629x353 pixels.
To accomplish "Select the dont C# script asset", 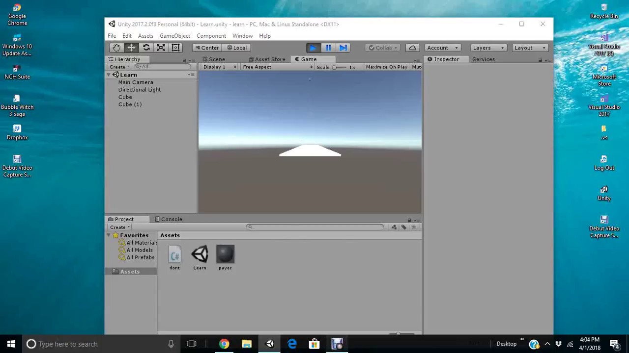I will [x=174, y=258].
